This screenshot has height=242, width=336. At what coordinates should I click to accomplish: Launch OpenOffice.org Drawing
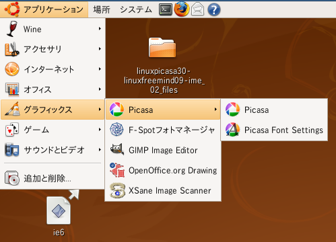(163, 170)
